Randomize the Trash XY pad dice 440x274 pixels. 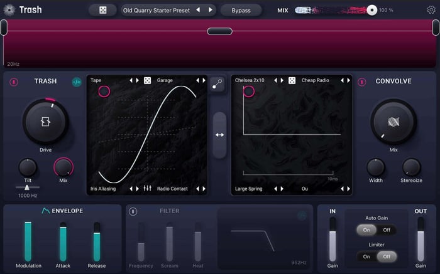click(147, 81)
